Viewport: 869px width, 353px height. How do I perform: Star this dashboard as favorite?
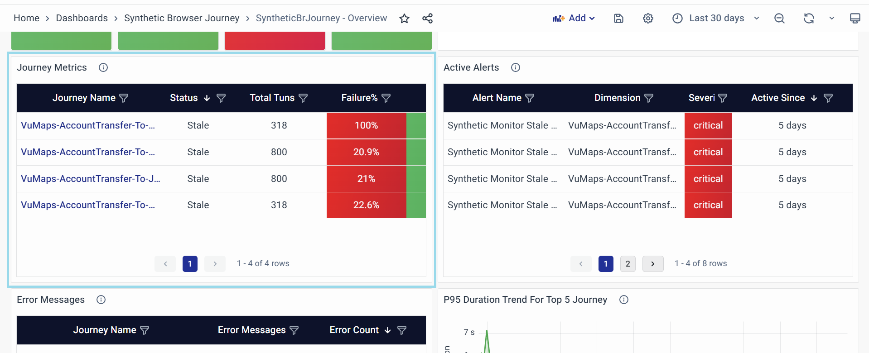point(404,19)
